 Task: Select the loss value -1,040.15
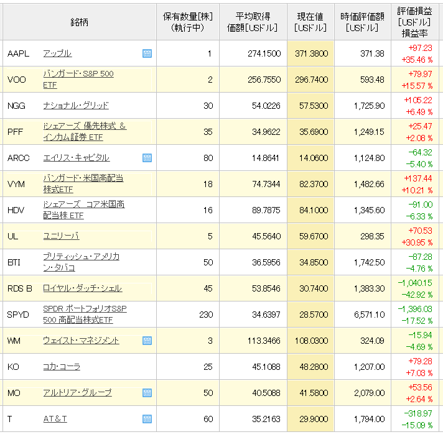tap(415, 283)
